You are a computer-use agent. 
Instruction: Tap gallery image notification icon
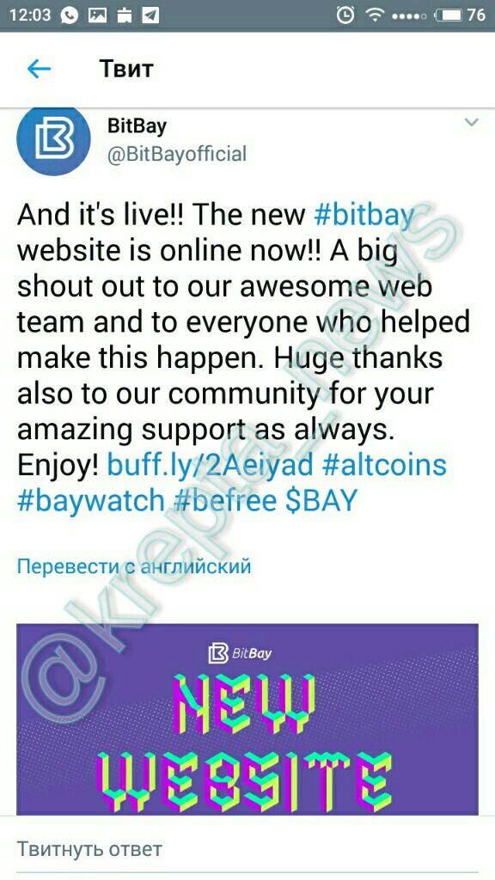pyautogui.click(x=97, y=15)
